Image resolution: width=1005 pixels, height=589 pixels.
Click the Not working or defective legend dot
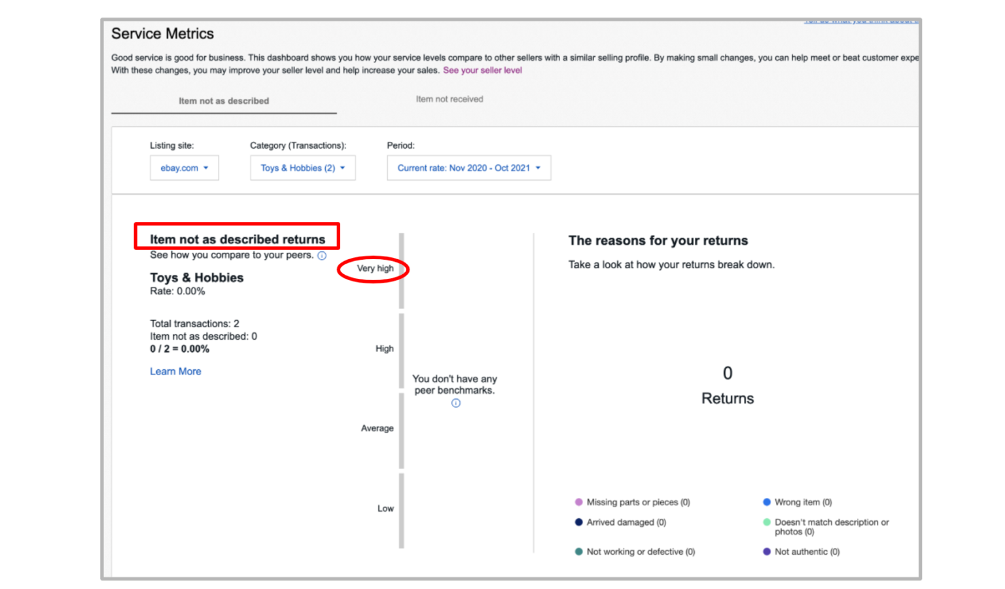point(578,552)
